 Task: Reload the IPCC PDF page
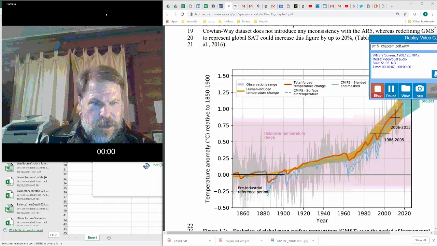tap(182, 14)
